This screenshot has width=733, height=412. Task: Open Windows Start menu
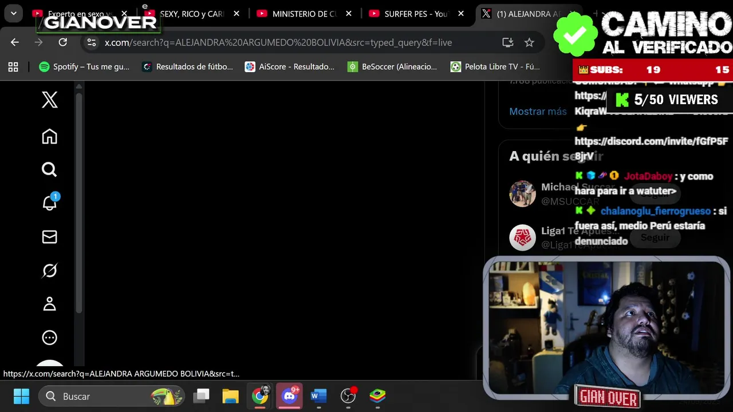(21, 396)
